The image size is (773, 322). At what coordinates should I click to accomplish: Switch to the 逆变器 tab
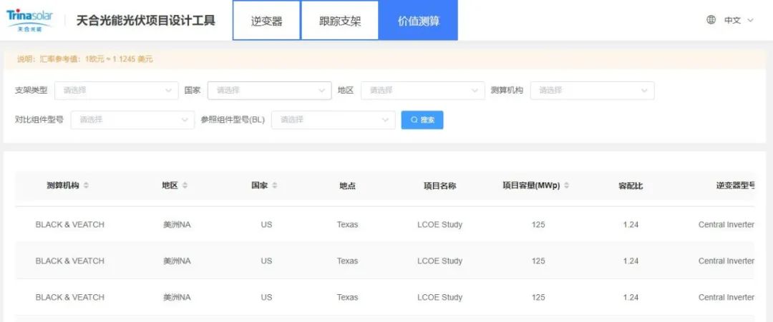[266, 21]
